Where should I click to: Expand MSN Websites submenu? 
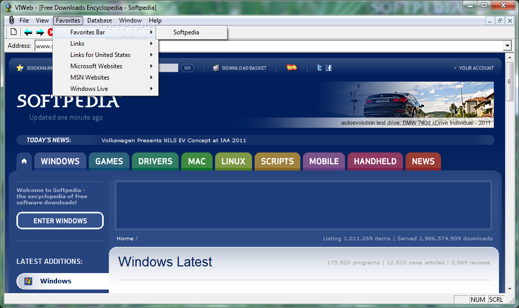tap(106, 77)
